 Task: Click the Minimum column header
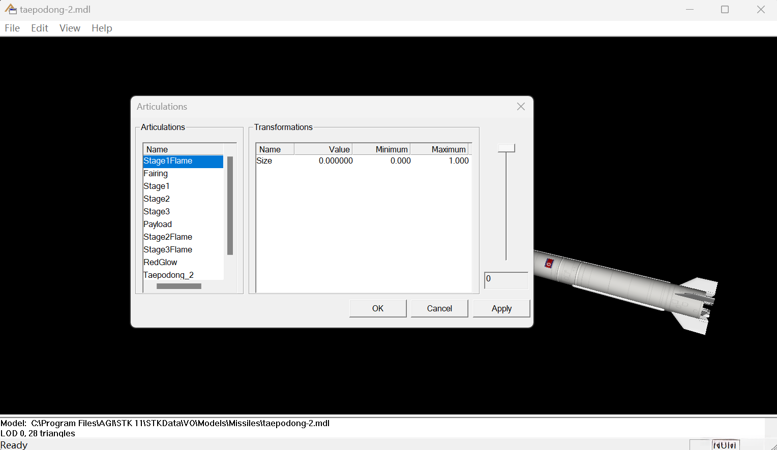click(x=381, y=149)
